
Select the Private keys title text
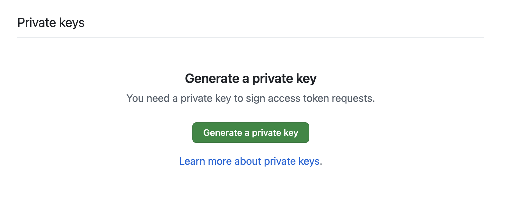(x=51, y=23)
